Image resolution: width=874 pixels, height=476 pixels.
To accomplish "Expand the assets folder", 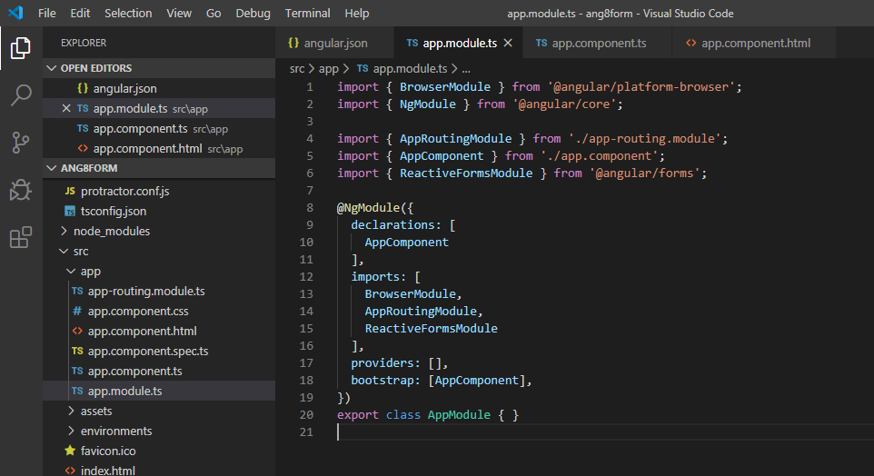I will 96,411.
